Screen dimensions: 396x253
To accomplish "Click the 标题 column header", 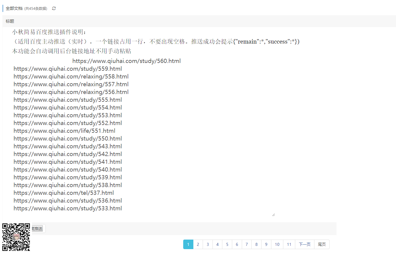I will pyautogui.click(x=10, y=21).
